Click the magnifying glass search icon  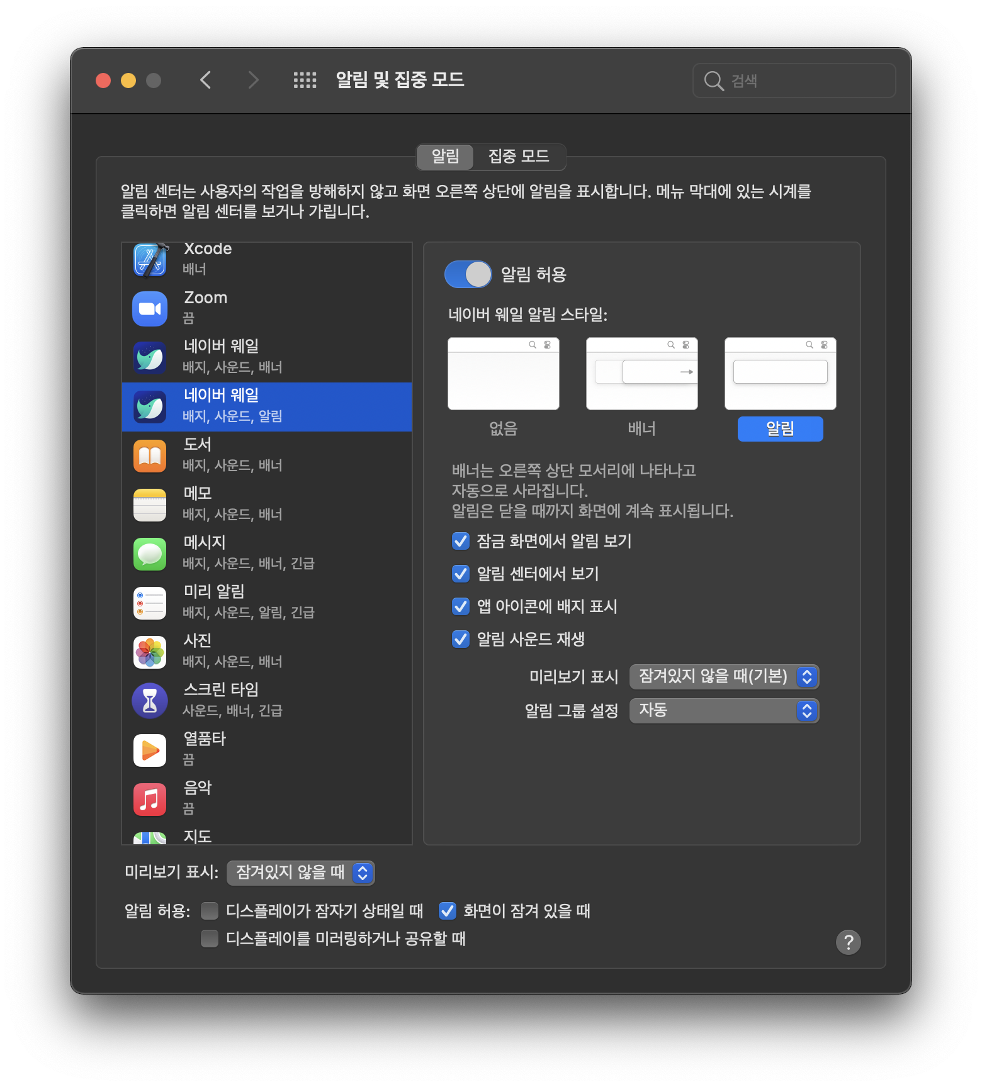[713, 81]
